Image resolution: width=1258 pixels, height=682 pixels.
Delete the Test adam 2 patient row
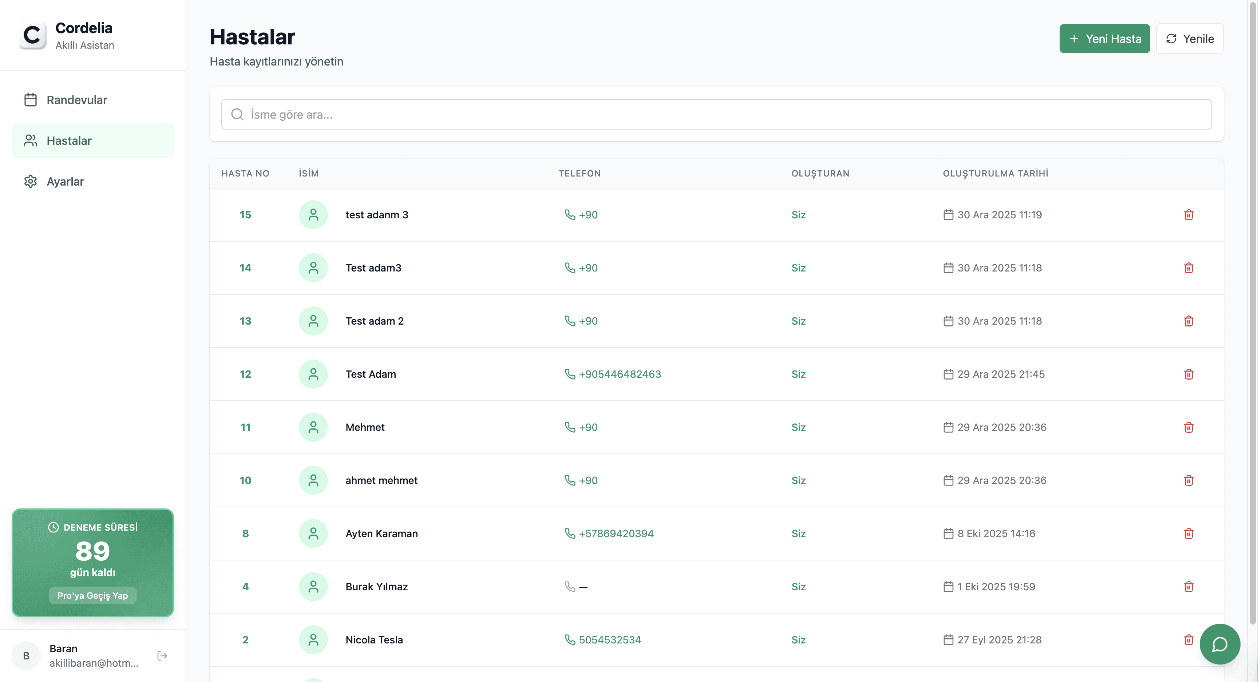pos(1188,321)
